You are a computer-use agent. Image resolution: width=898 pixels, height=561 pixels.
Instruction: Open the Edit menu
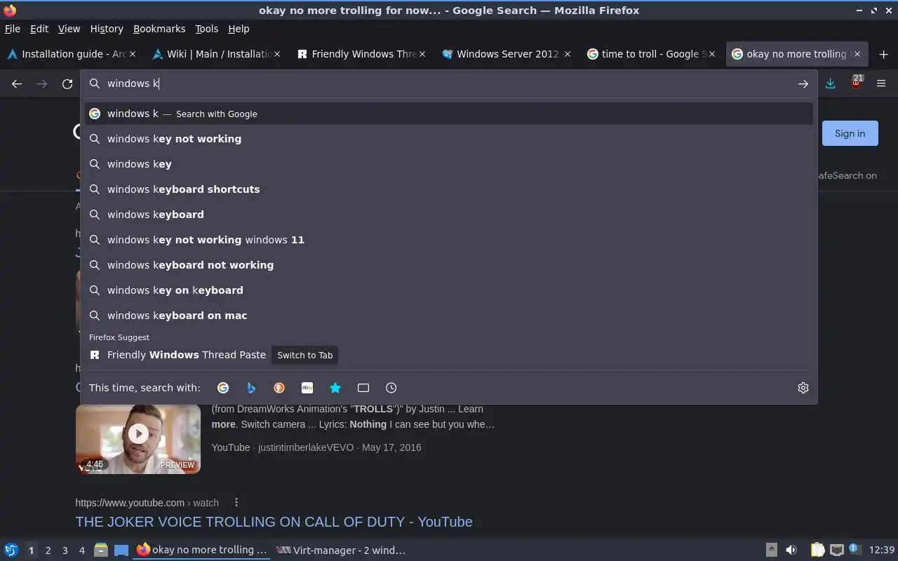point(39,29)
